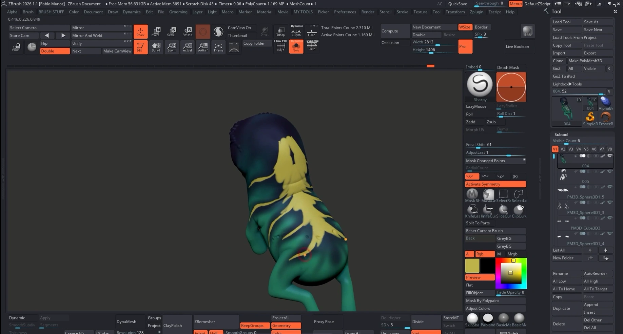Select the Scale transform tool

(171, 32)
